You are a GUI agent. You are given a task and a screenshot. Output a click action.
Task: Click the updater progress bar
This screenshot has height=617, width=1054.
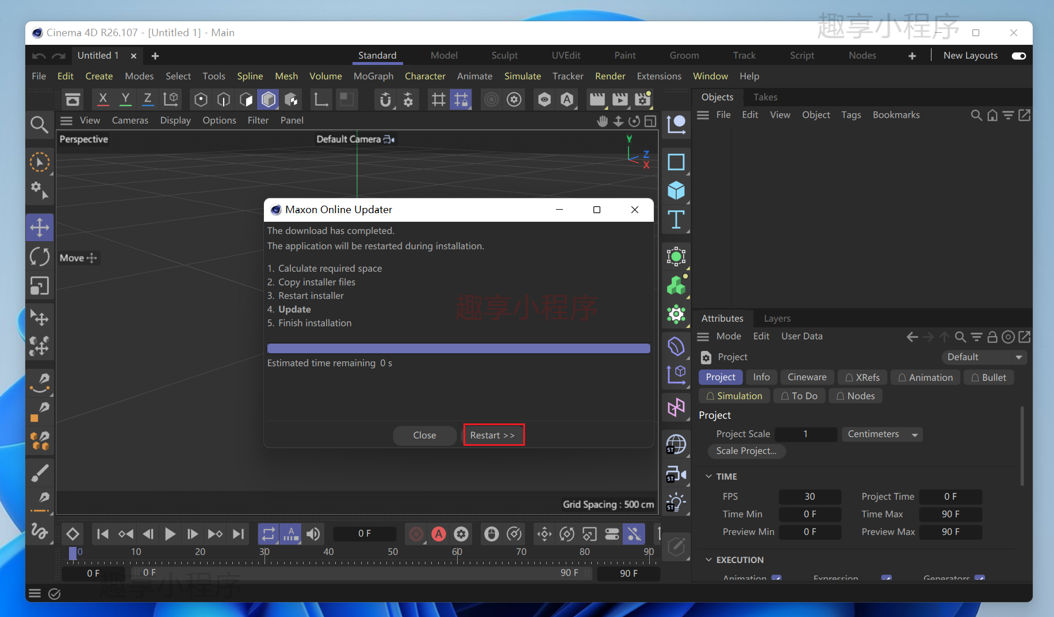pyautogui.click(x=459, y=348)
